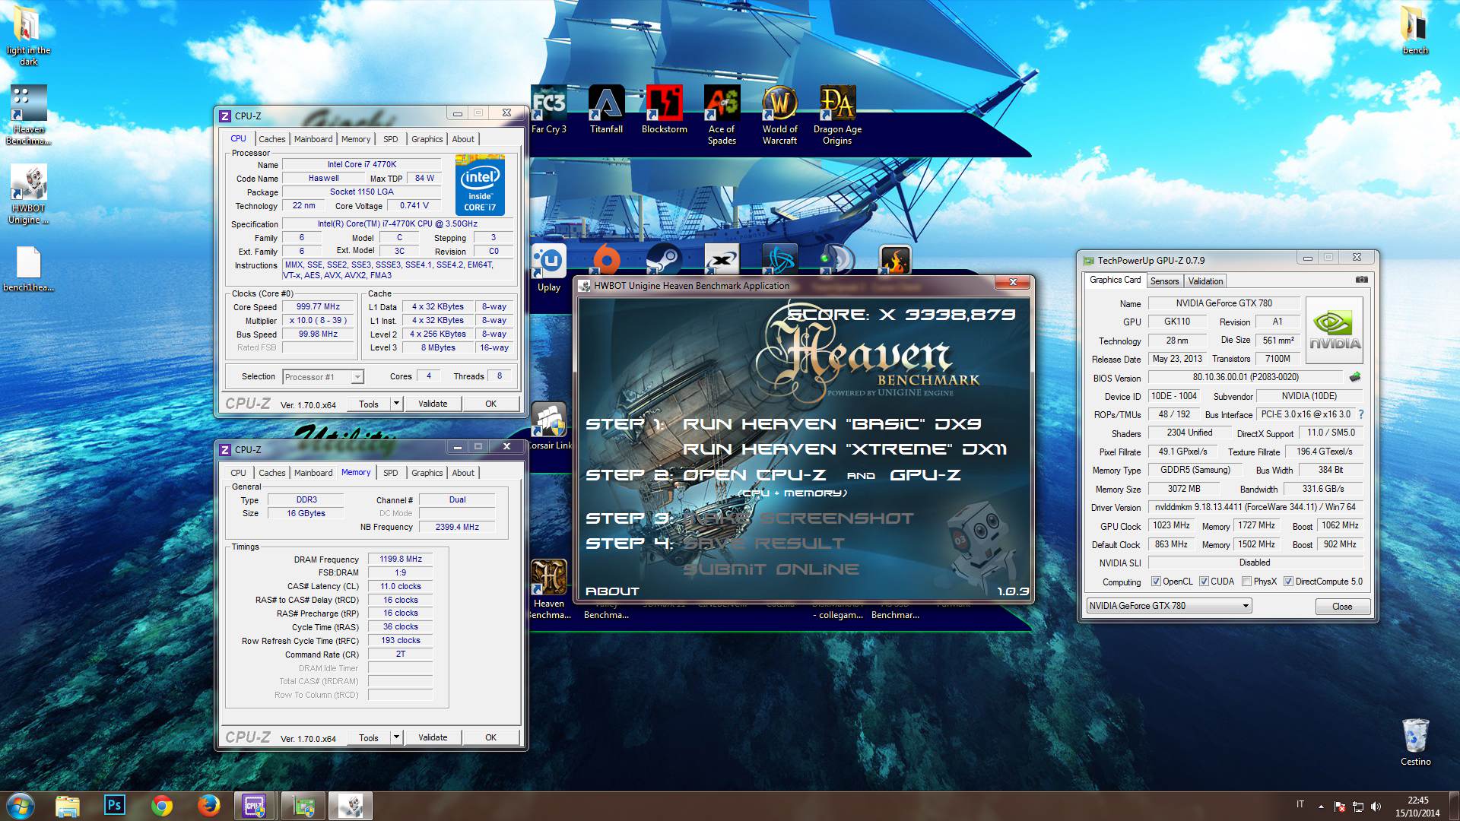
Task: Click 'RUN HEAVEN XTREME DX11' in HWBOT app
Action: [844, 449]
